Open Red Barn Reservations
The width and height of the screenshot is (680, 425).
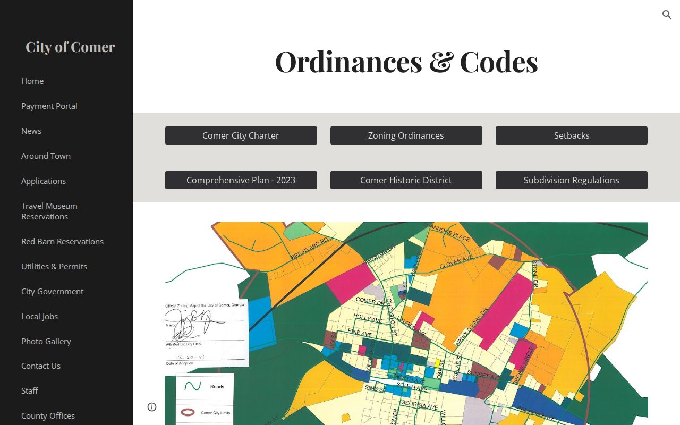62,241
